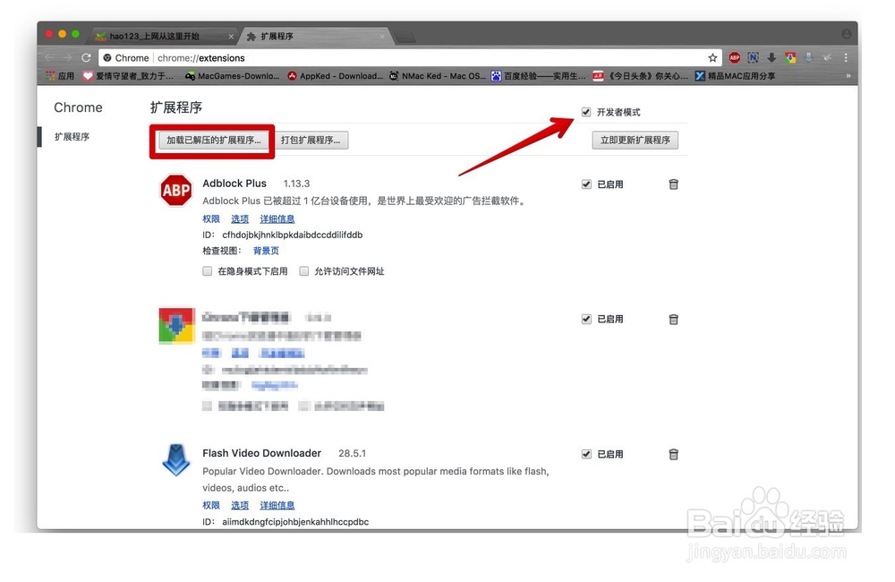Viewport: 895px width, 582px height.
Task: Open the 百度经验 bookmark
Action: [538, 76]
